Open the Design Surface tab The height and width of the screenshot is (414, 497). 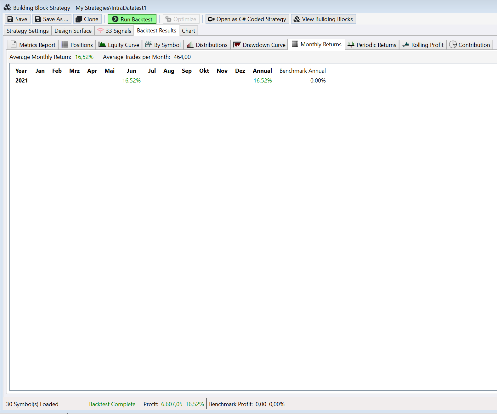(73, 31)
